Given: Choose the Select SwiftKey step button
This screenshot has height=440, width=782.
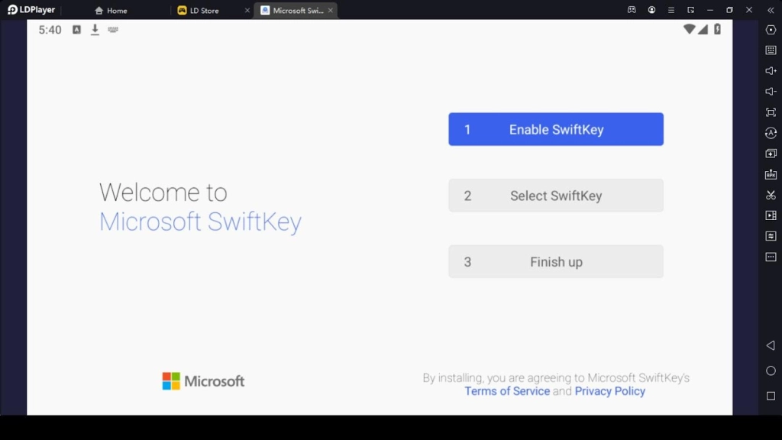Looking at the screenshot, I should click(x=556, y=196).
